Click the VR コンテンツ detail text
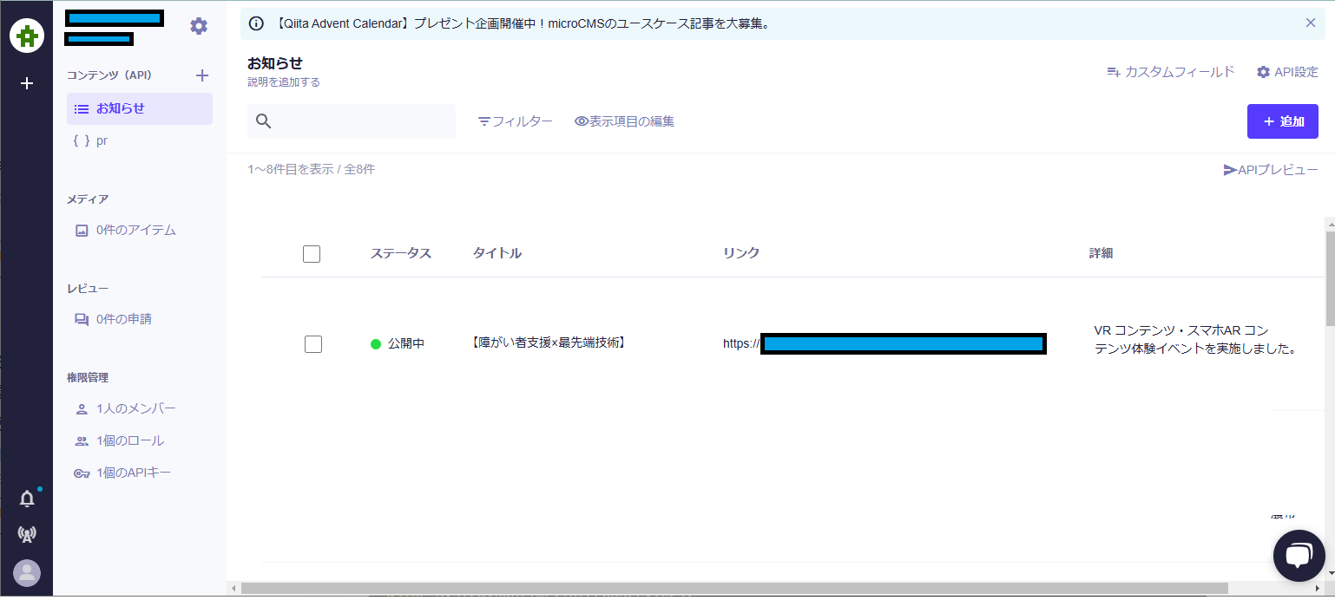This screenshot has width=1335, height=600. pyautogui.click(x=1195, y=340)
